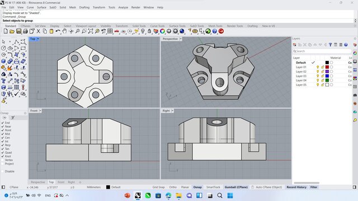
Task: Click the check mark tool icon
Action: 16,94
